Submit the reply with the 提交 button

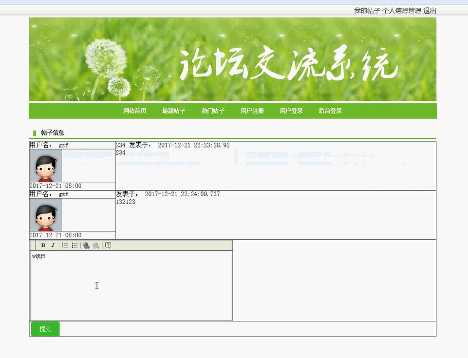(x=45, y=329)
